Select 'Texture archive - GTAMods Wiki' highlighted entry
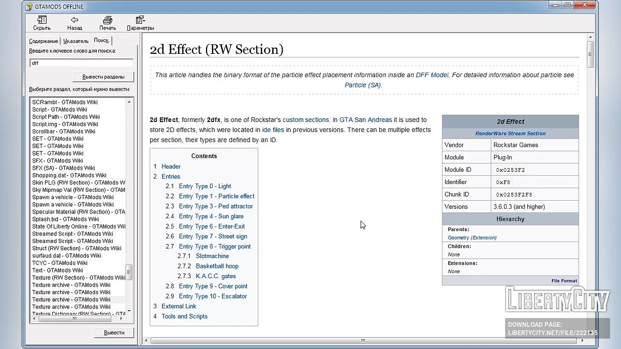 point(71,299)
